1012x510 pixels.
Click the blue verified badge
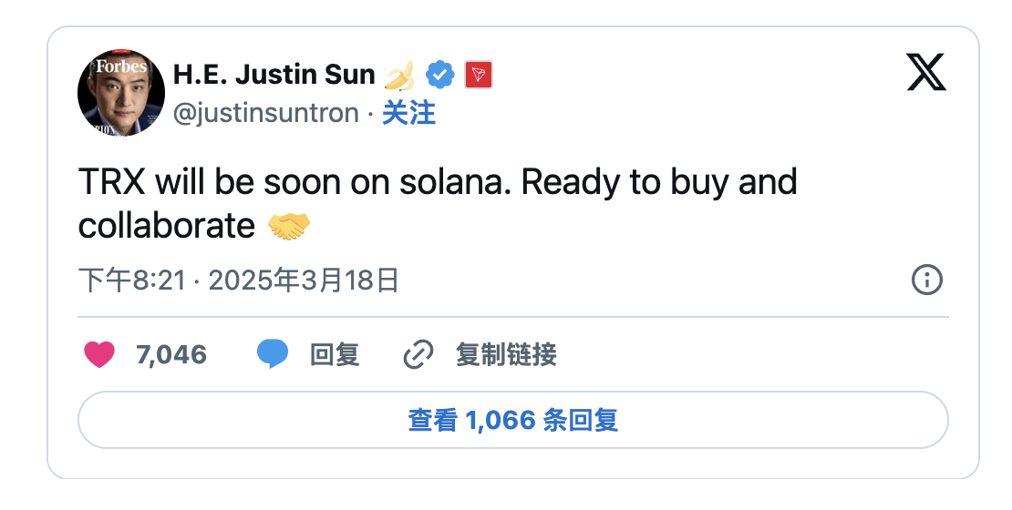[x=441, y=75]
